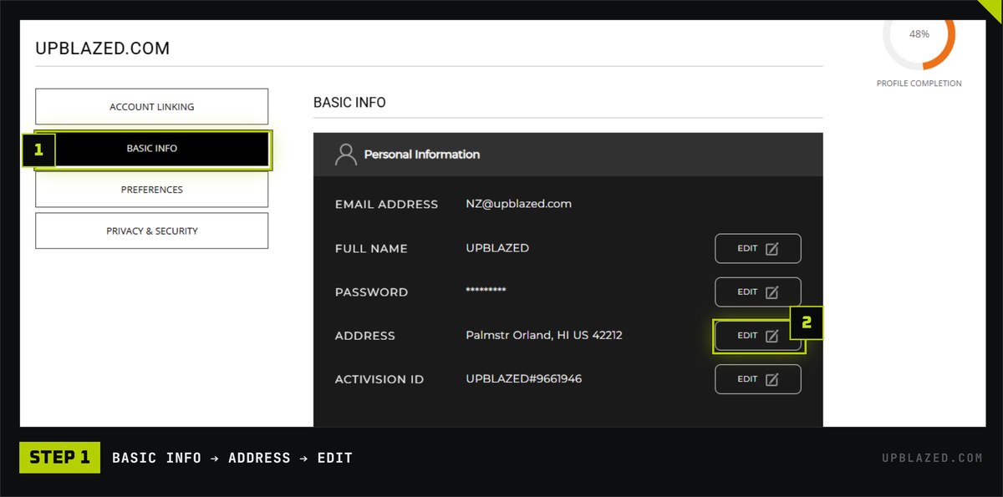This screenshot has width=1003, height=497.
Task: Click the email NZ@upblazed.com
Action: coord(518,204)
